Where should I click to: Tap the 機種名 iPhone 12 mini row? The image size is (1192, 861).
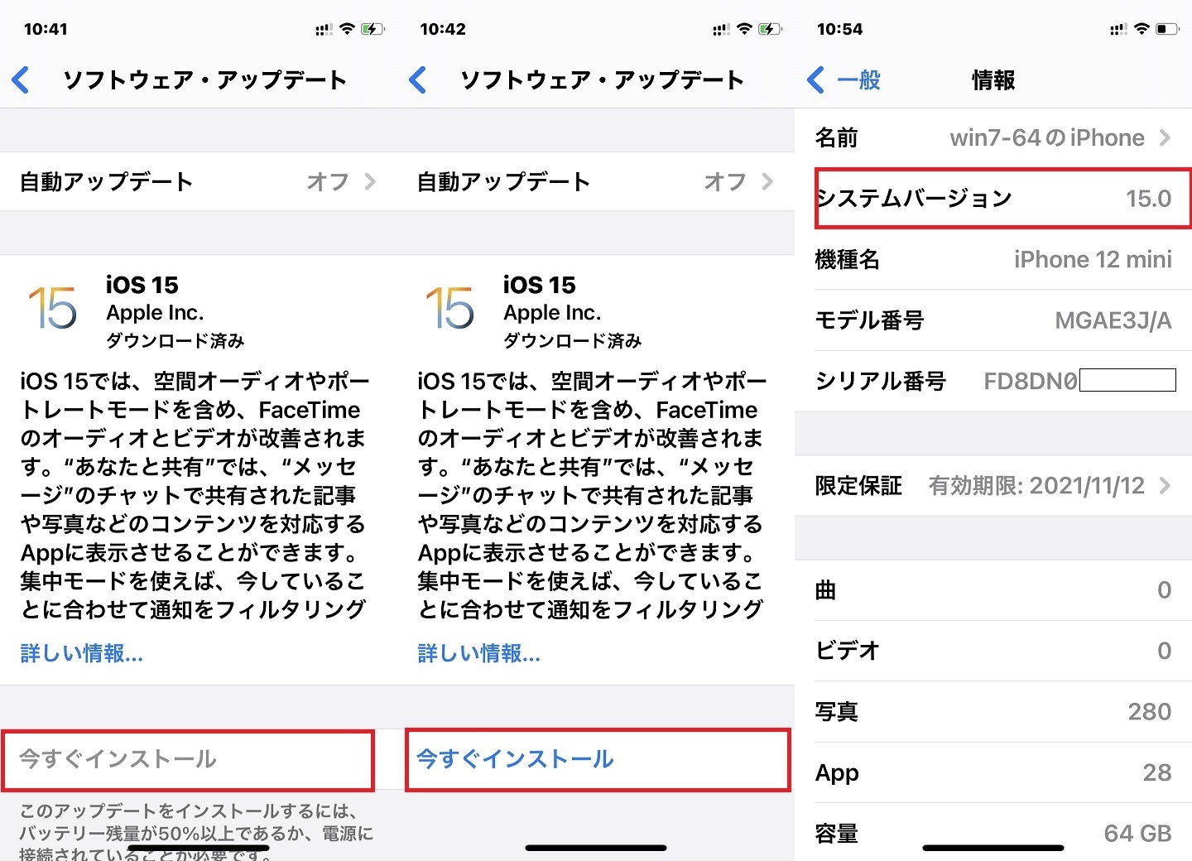[993, 259]
